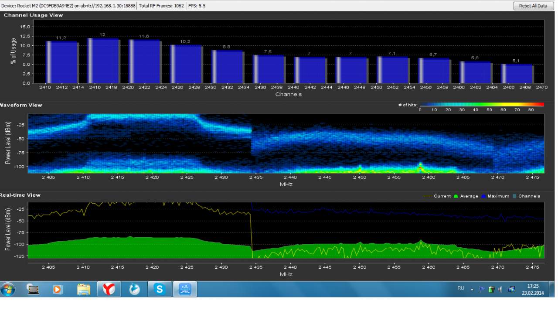Click the number of hits color scale
This screenshot has height=314, width=558.
click(482, 105)
